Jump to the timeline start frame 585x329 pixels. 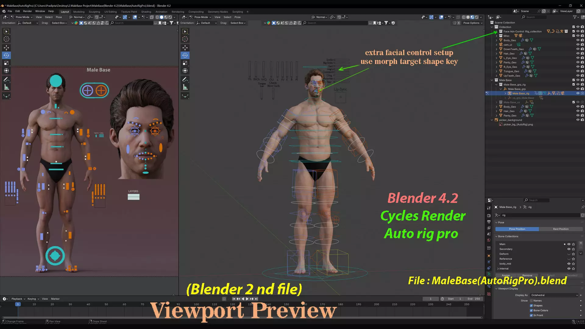click(234, 299)
